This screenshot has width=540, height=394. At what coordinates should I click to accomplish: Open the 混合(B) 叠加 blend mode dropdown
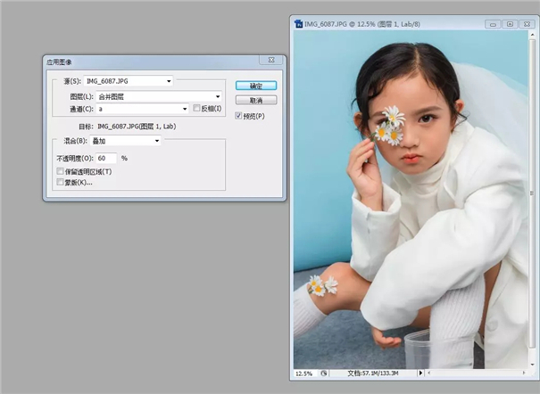[125, 141]
